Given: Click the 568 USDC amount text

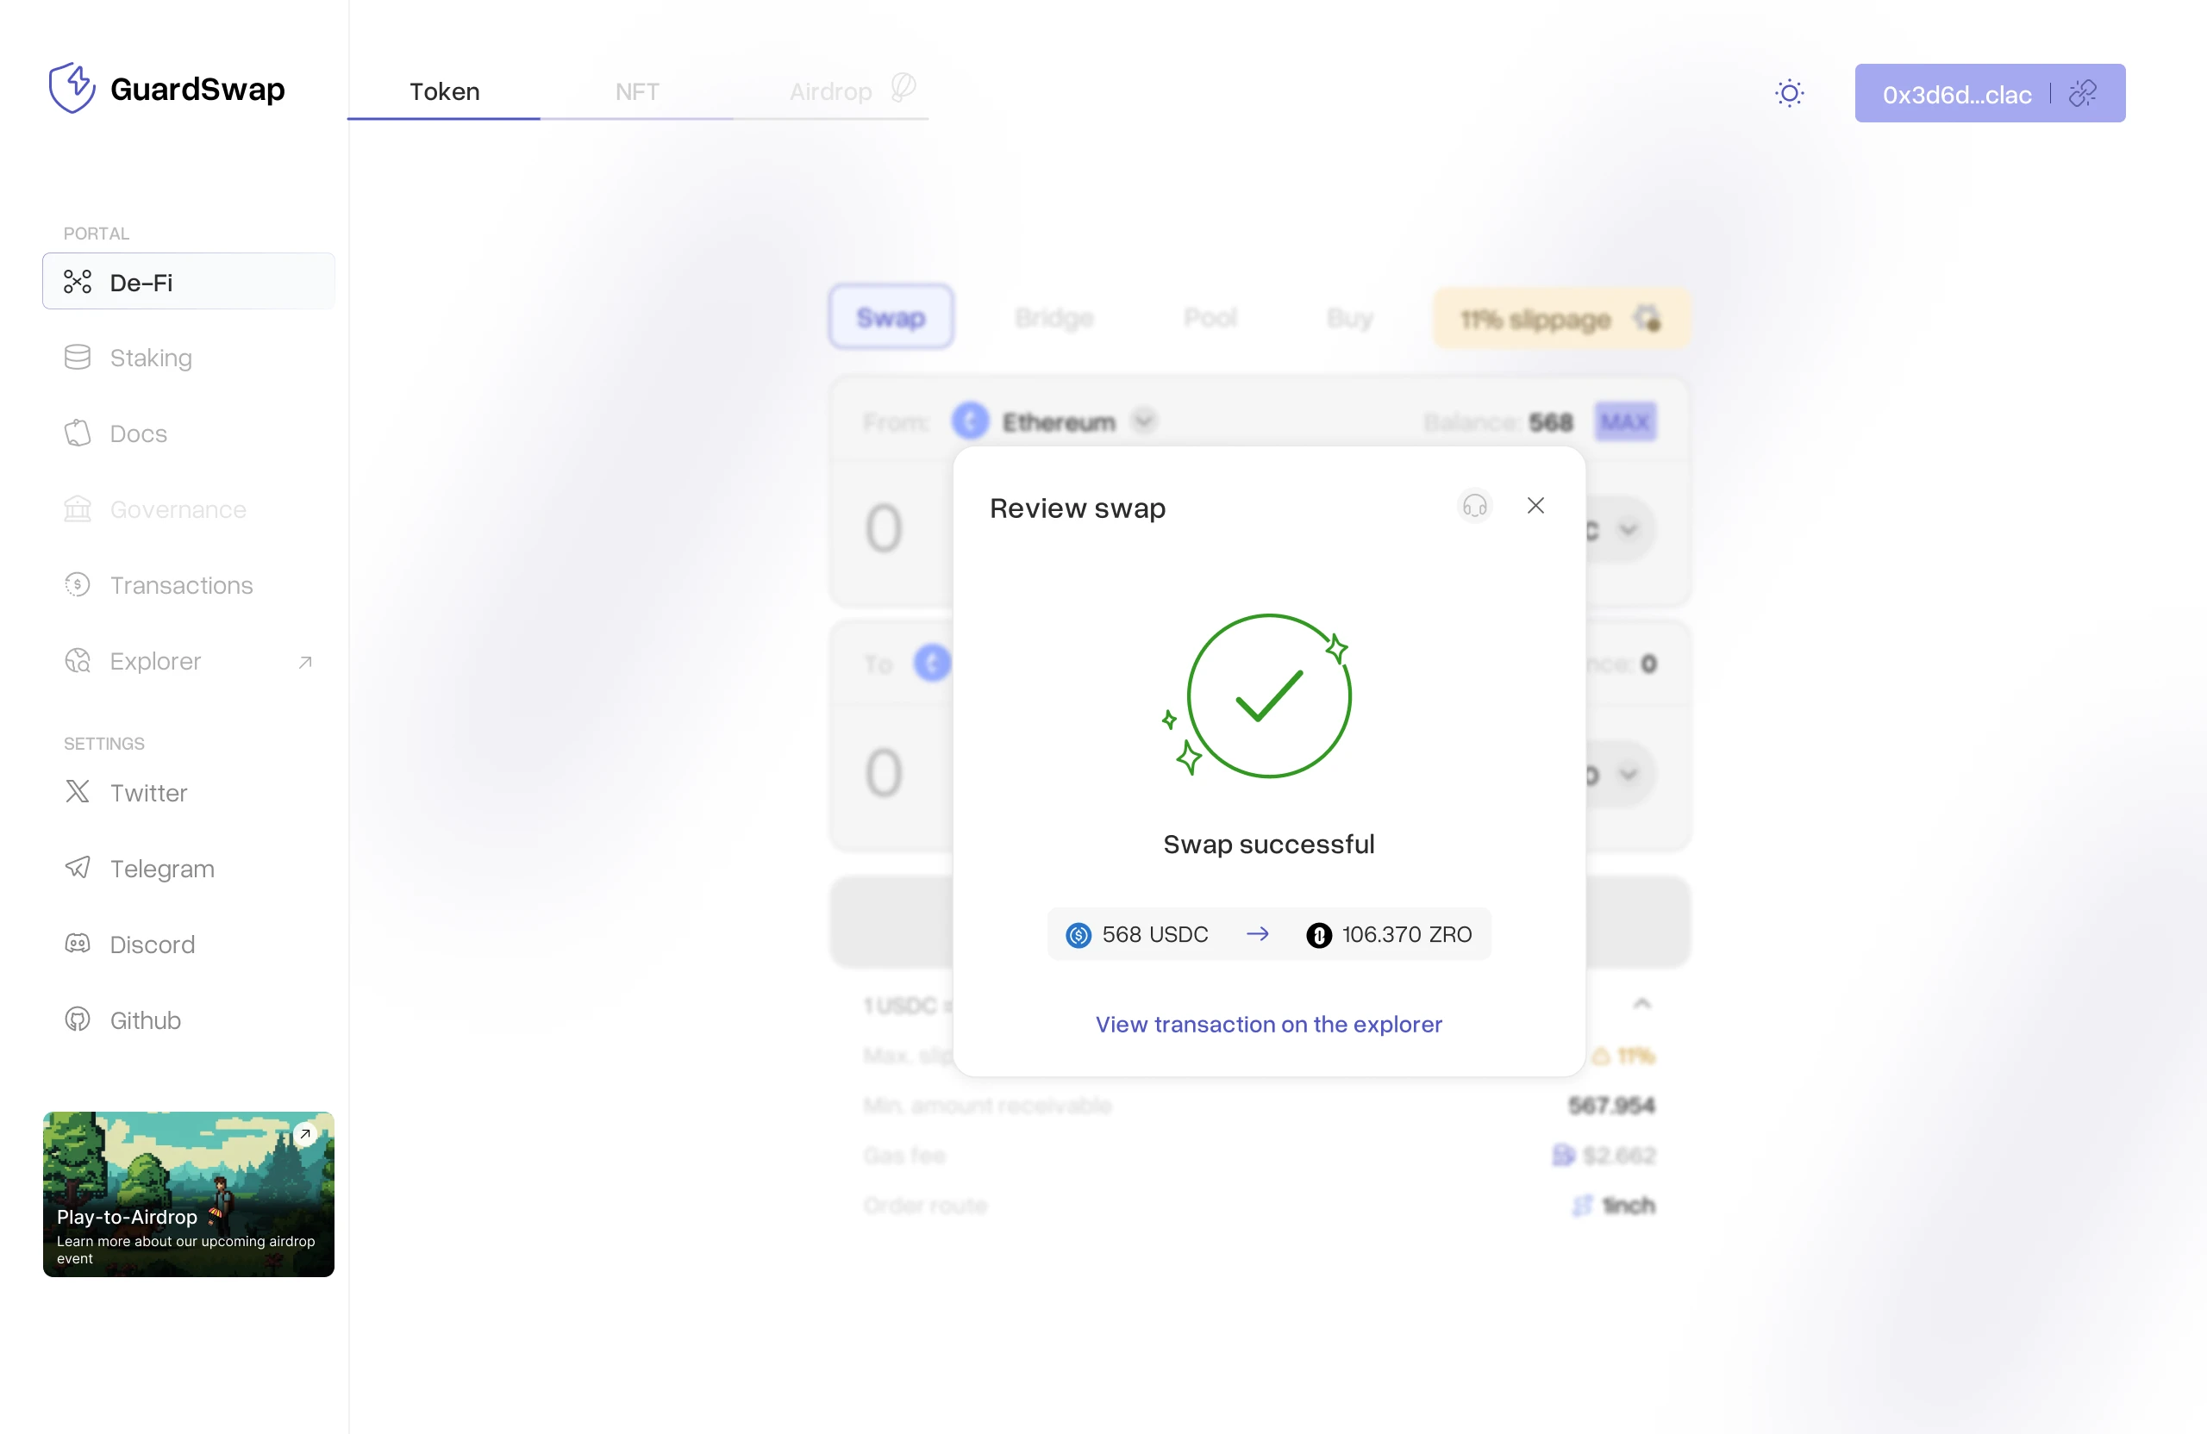Looking at the screenshot, I should (x=1154, y=934).
